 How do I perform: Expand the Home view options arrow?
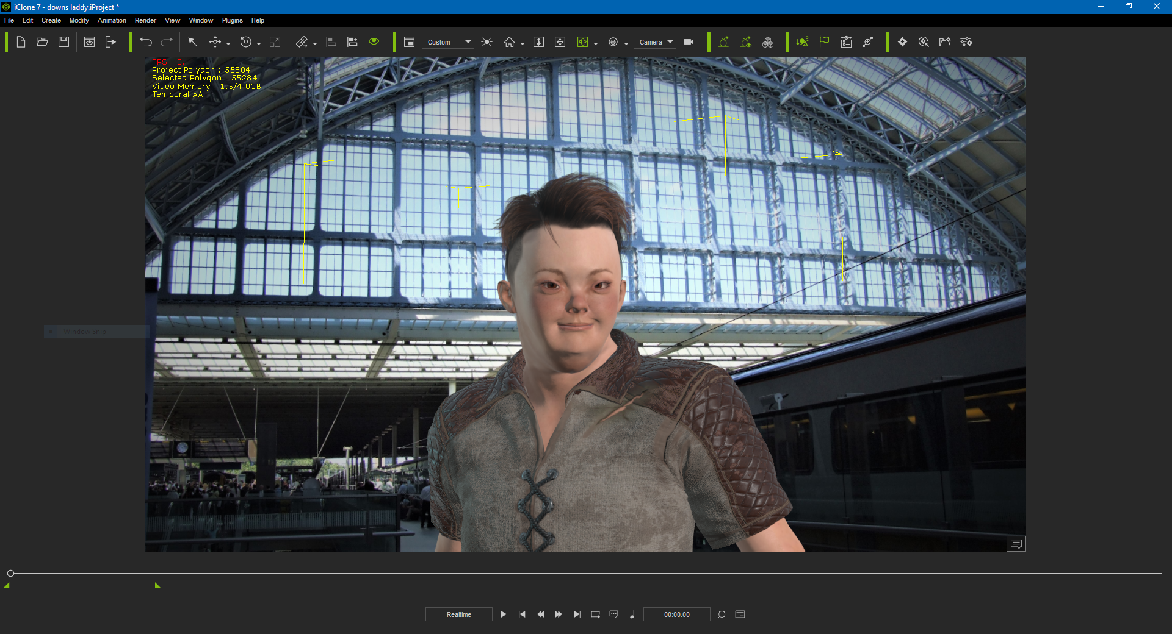pos(523,44)
